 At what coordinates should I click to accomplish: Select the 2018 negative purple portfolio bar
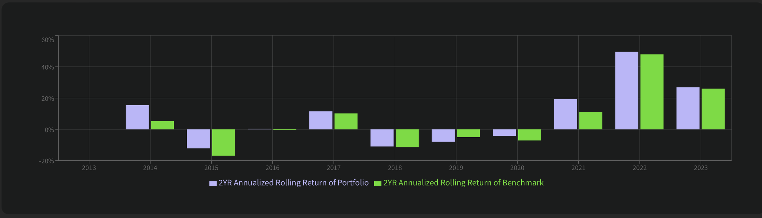tap(382, 138)
